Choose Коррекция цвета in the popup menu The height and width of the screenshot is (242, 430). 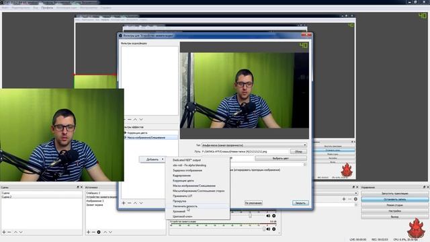pos(183,181)
